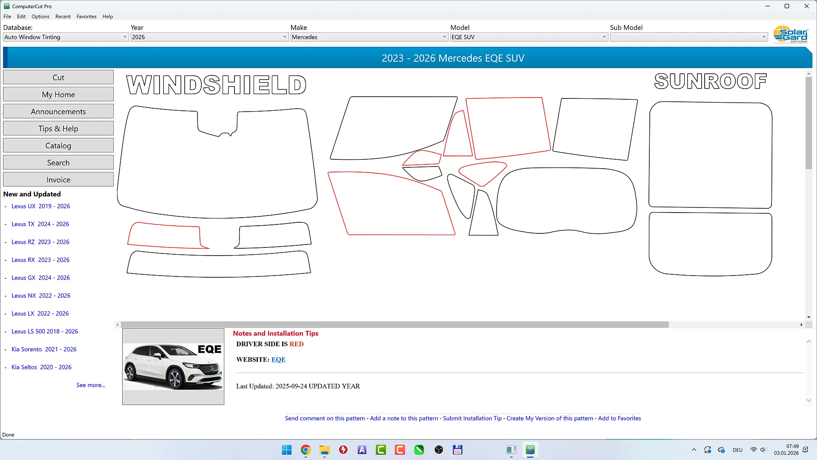Open the Year dropdown
Viewport: 817px width, 460px height.
[x=209, y=37]
